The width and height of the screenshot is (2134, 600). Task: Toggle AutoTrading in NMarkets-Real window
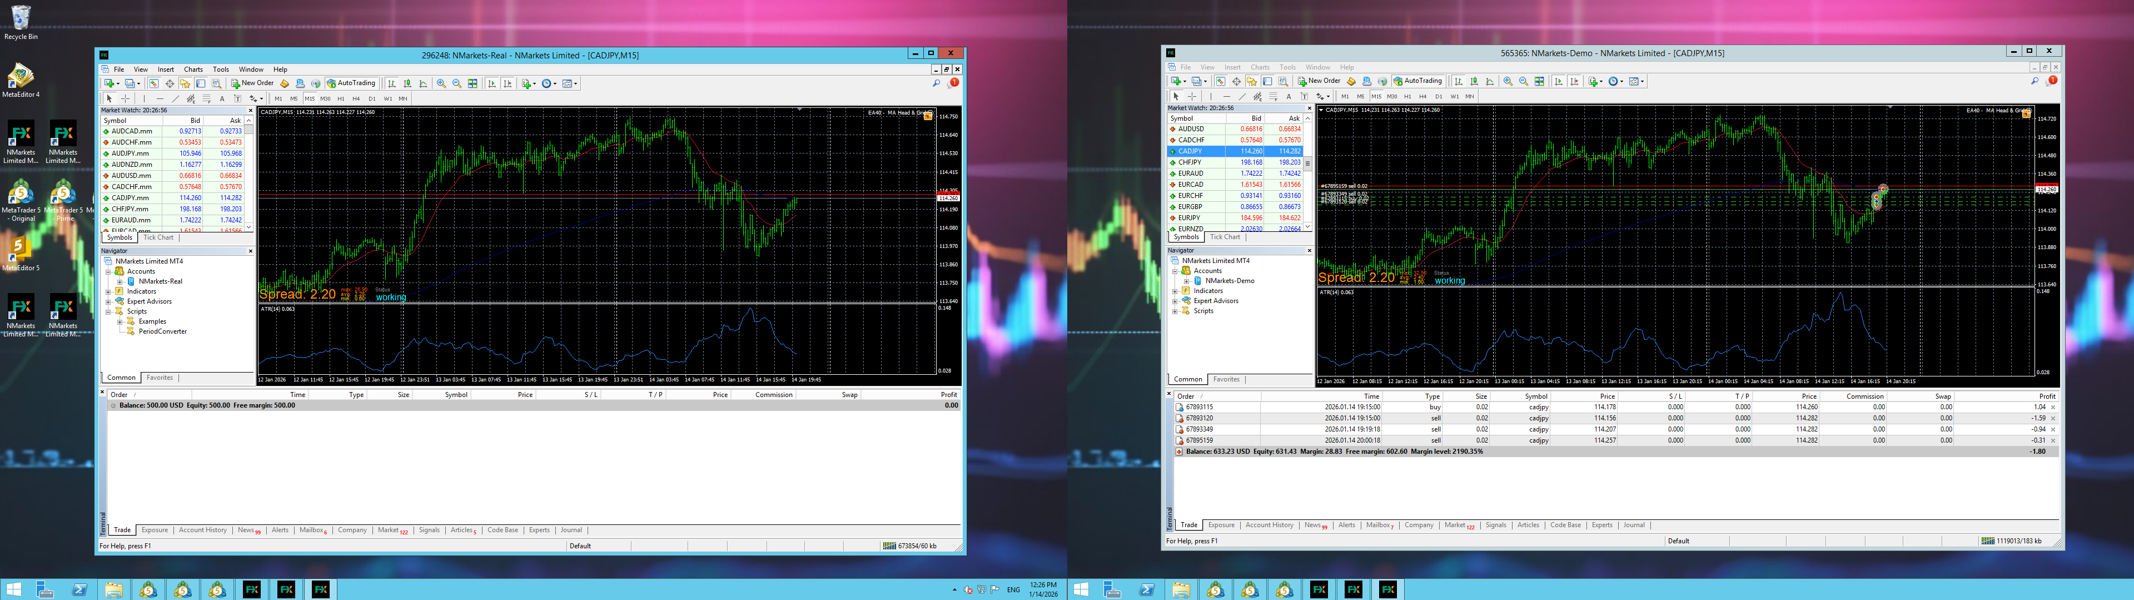click(352, 84)
